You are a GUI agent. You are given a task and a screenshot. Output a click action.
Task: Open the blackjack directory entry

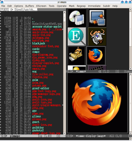(x=39, y=43)
